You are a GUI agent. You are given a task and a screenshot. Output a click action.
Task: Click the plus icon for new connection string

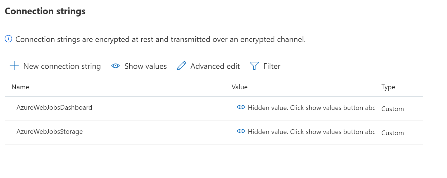click(x=14, y=66)
